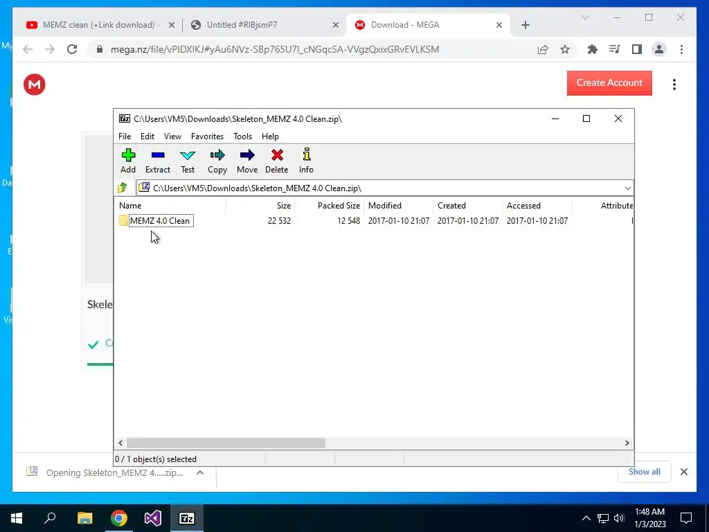Open the Tools menu in 7-Zip

click(x=242, y=136)
